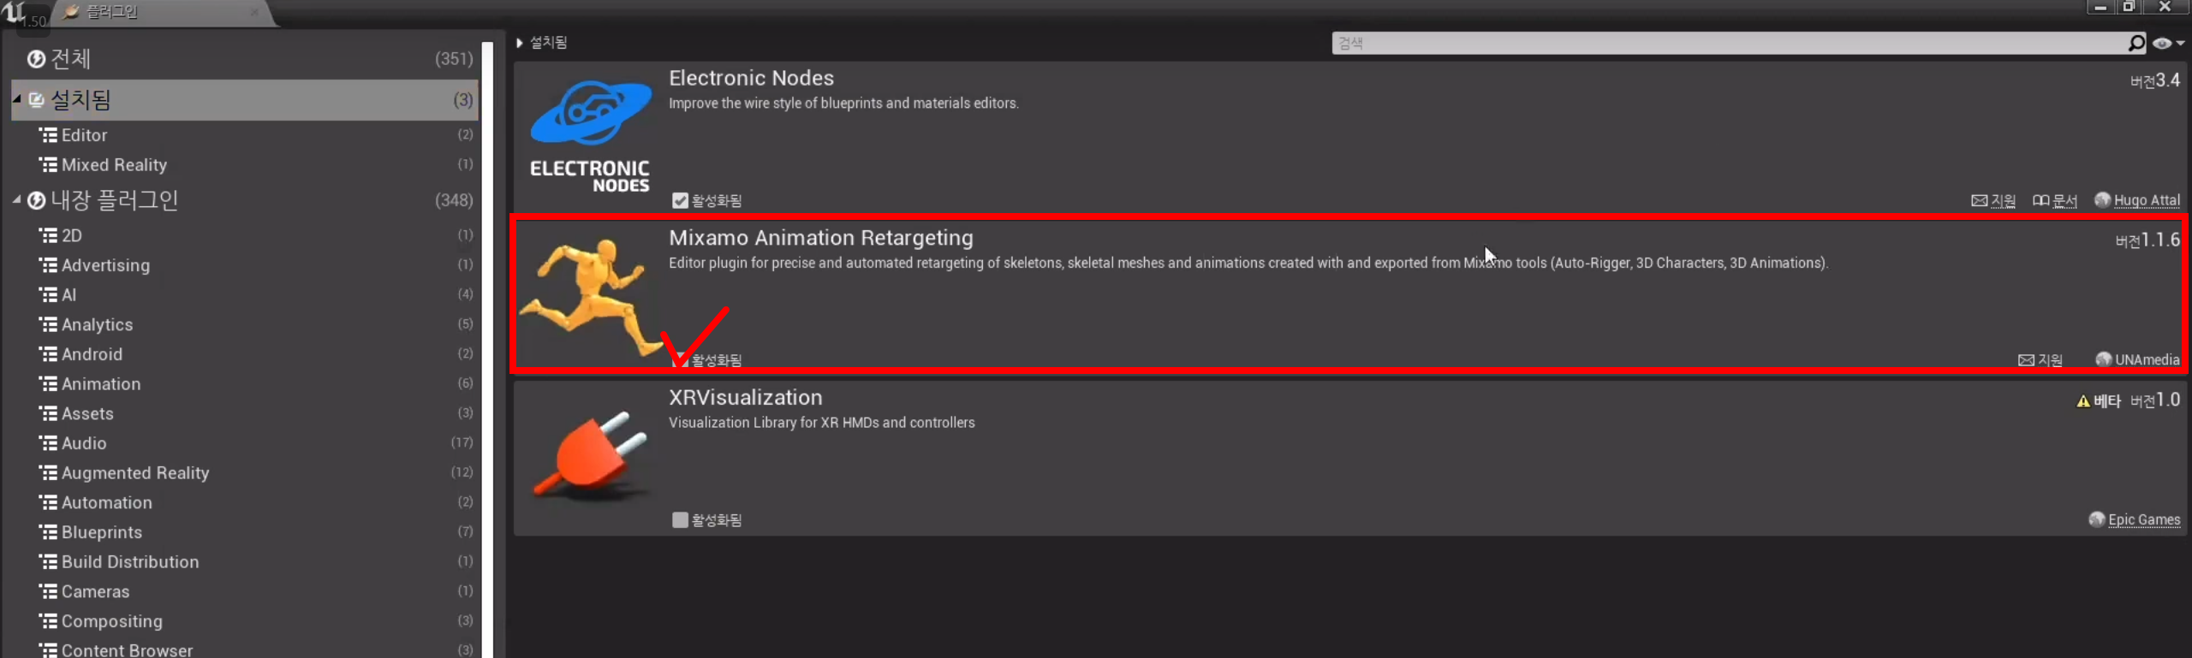Click the category list vertical scrollbar
This screenshot has width=2192, height=658.
click(487, 349)
